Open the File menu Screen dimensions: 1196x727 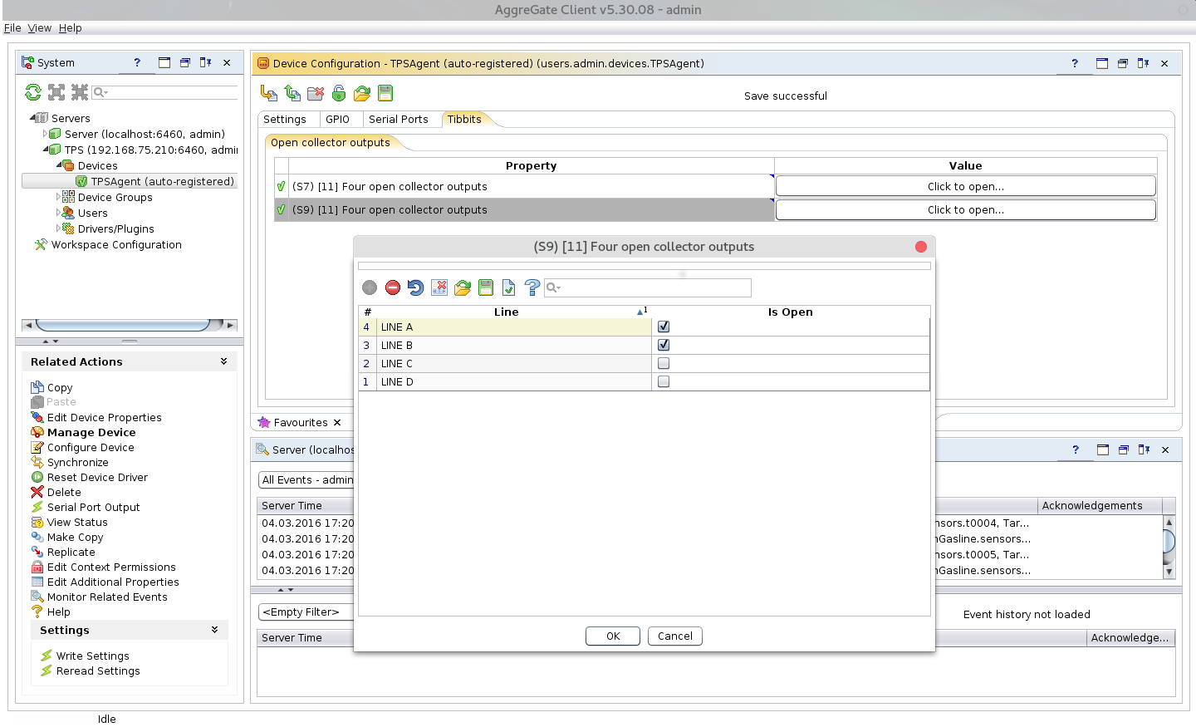click(x=12, y=27)
